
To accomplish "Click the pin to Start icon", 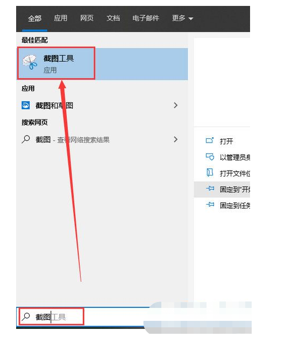I will click(x=210, y=188).
